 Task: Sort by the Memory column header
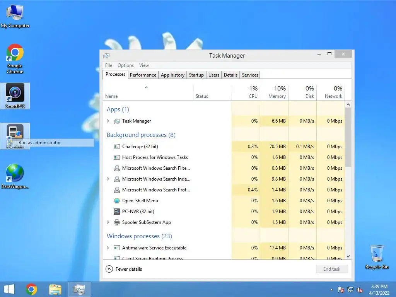click(274, 92)
